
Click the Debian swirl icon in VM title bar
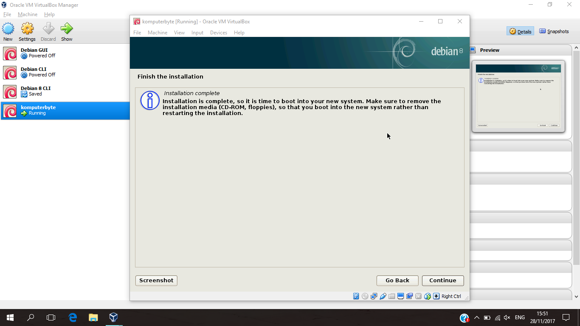coord(137,22)
